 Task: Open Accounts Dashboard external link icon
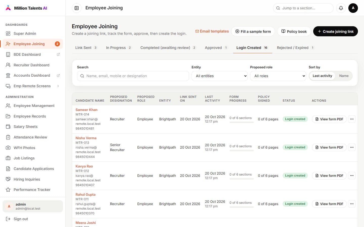click(58, 75)
